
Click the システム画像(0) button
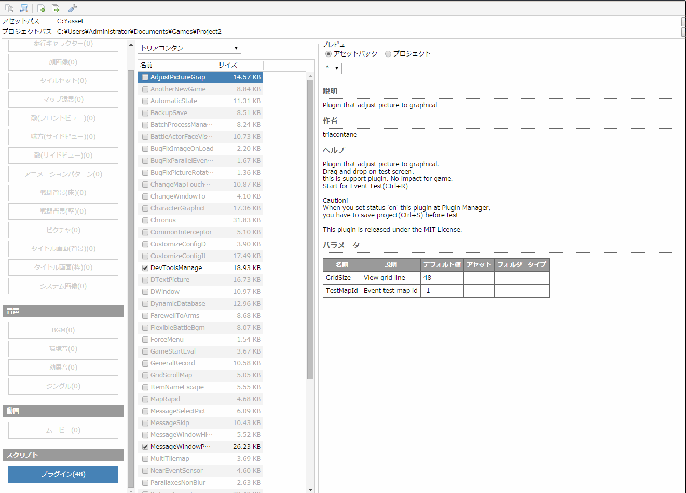[63, 286]
